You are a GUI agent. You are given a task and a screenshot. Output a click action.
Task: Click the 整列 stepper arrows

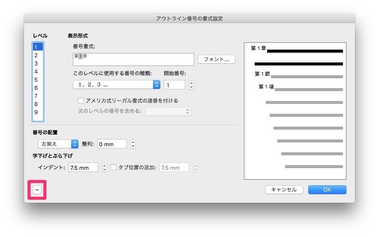tap(133, 144)
